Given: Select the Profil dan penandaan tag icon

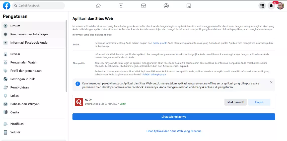Looking at the screenshot, I should (x=6, y=71).
